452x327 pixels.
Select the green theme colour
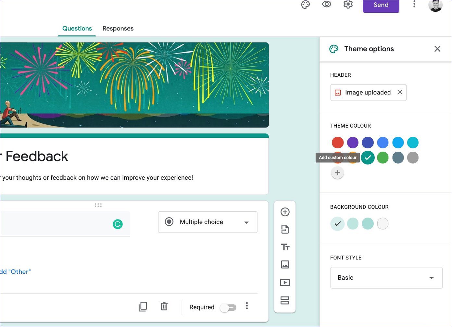click(383, 157)
